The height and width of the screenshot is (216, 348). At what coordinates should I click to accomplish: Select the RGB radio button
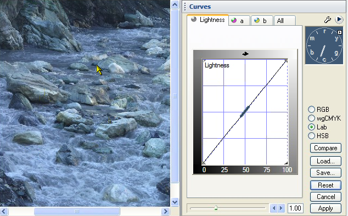click(312, 109)
